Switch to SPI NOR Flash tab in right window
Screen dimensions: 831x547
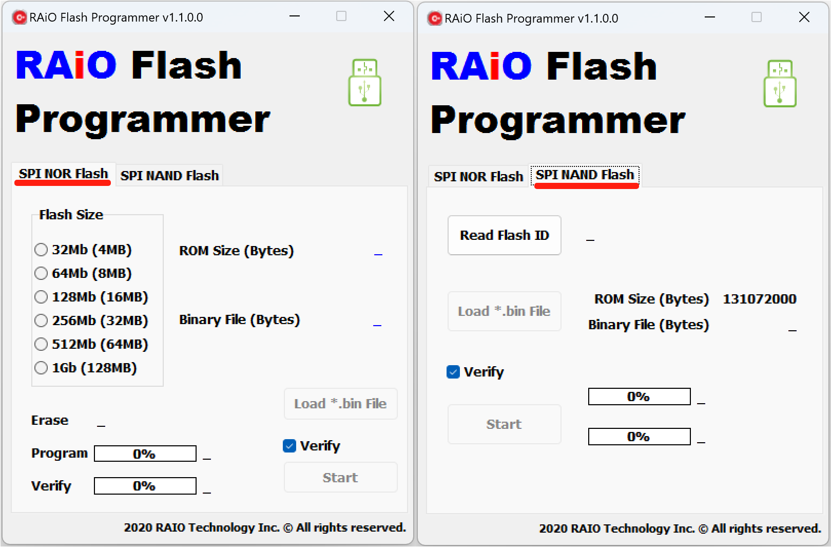478,177
